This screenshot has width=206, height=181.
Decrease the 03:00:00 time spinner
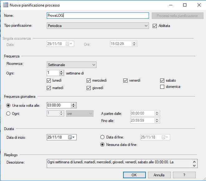[x=74, y=107]
